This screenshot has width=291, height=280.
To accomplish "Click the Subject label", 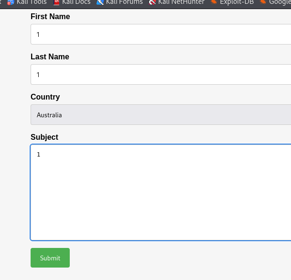I will pos(44,137).
